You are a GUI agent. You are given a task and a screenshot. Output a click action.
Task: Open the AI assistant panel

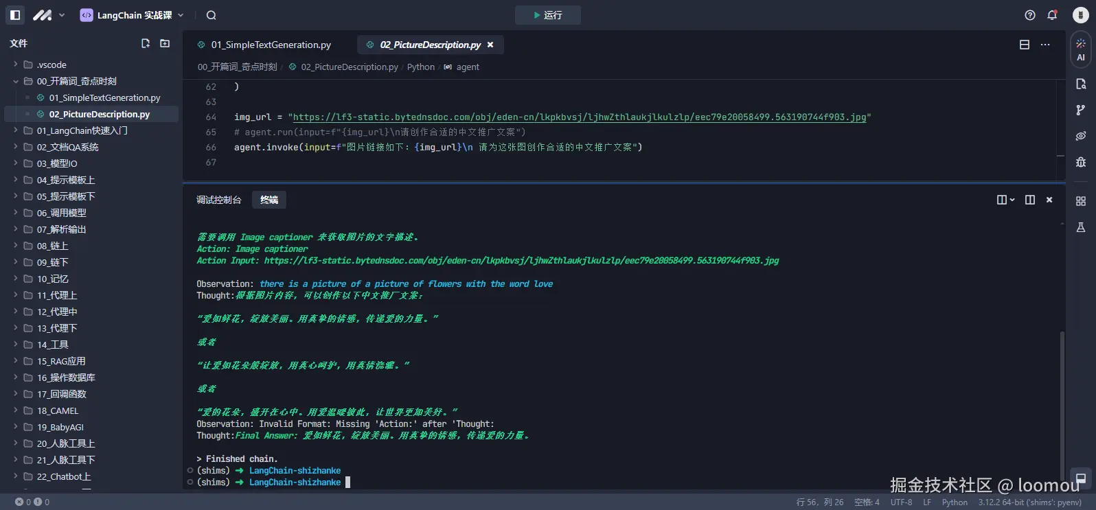[x=1080, y=49]
